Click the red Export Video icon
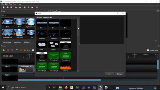The image size is (160, 90). [x=37, y=7]
